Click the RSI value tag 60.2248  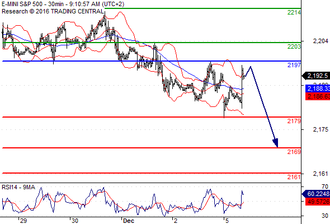pyautogui.click(x=316, y=194)
